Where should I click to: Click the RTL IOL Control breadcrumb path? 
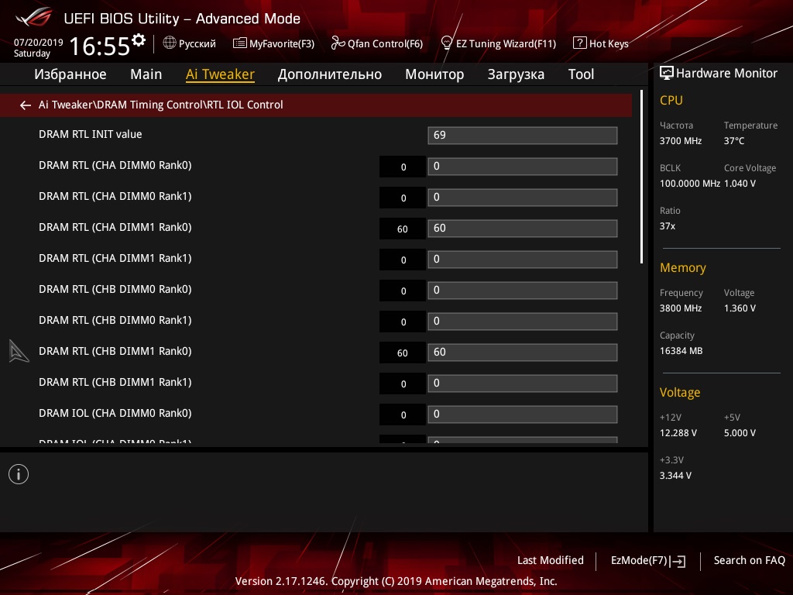click(161, 105)
